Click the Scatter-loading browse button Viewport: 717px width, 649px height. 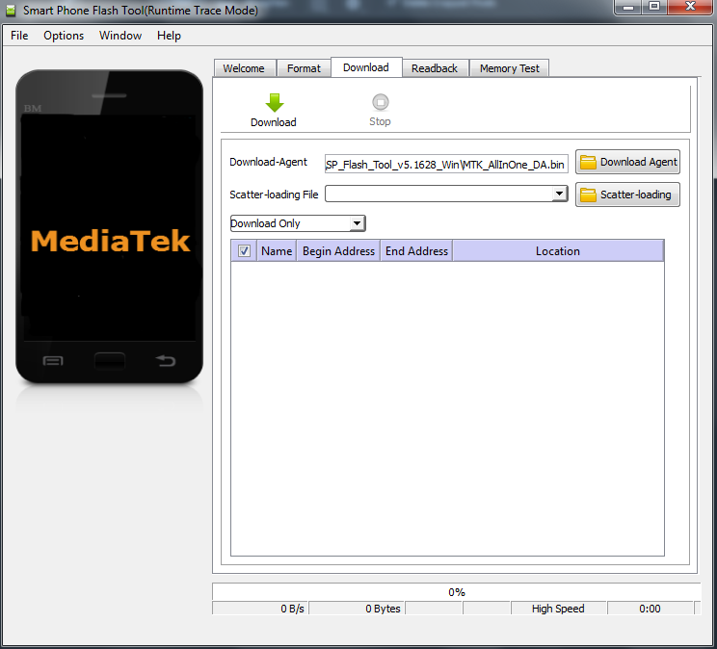click(627, 195)
